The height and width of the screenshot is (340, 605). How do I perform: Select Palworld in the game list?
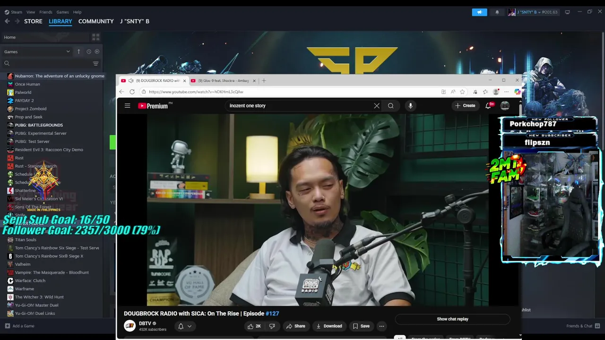pyautogui.click(x=23, y=92)
